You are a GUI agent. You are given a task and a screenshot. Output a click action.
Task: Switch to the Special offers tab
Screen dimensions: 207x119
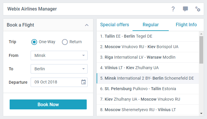tap(114, 25)
